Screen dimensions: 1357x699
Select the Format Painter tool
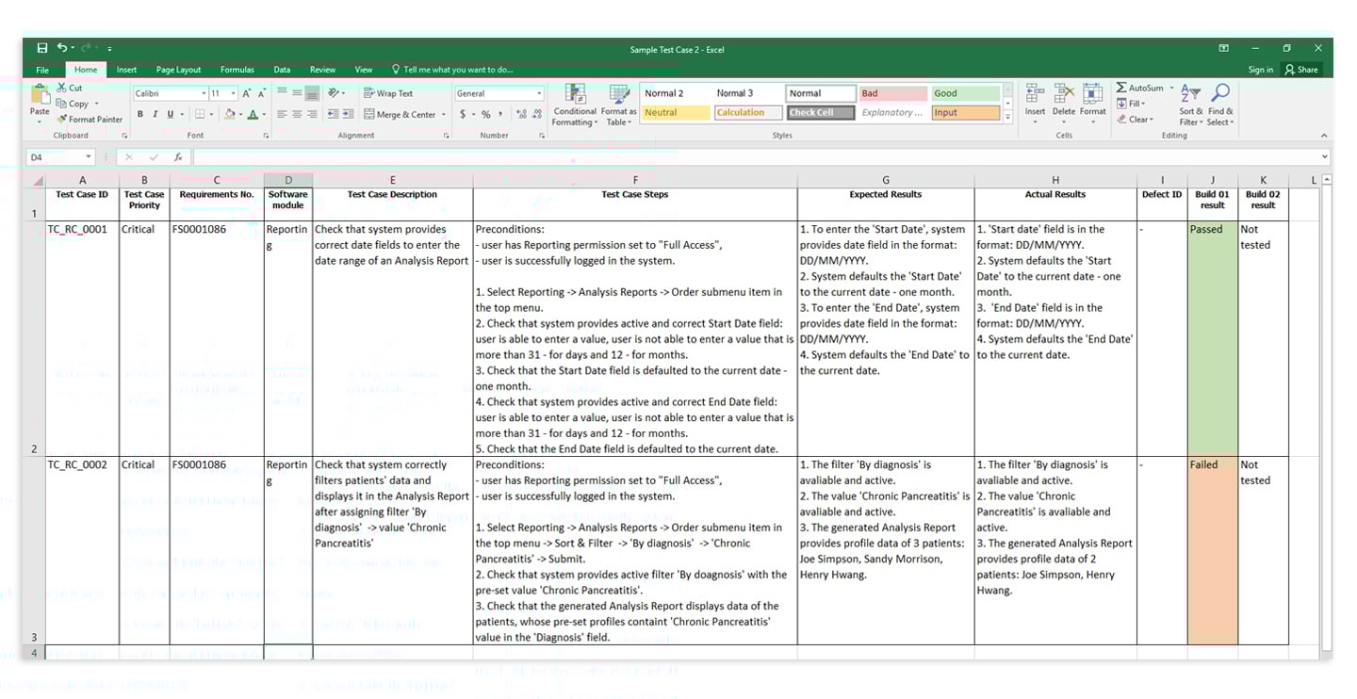pos(90,120)
